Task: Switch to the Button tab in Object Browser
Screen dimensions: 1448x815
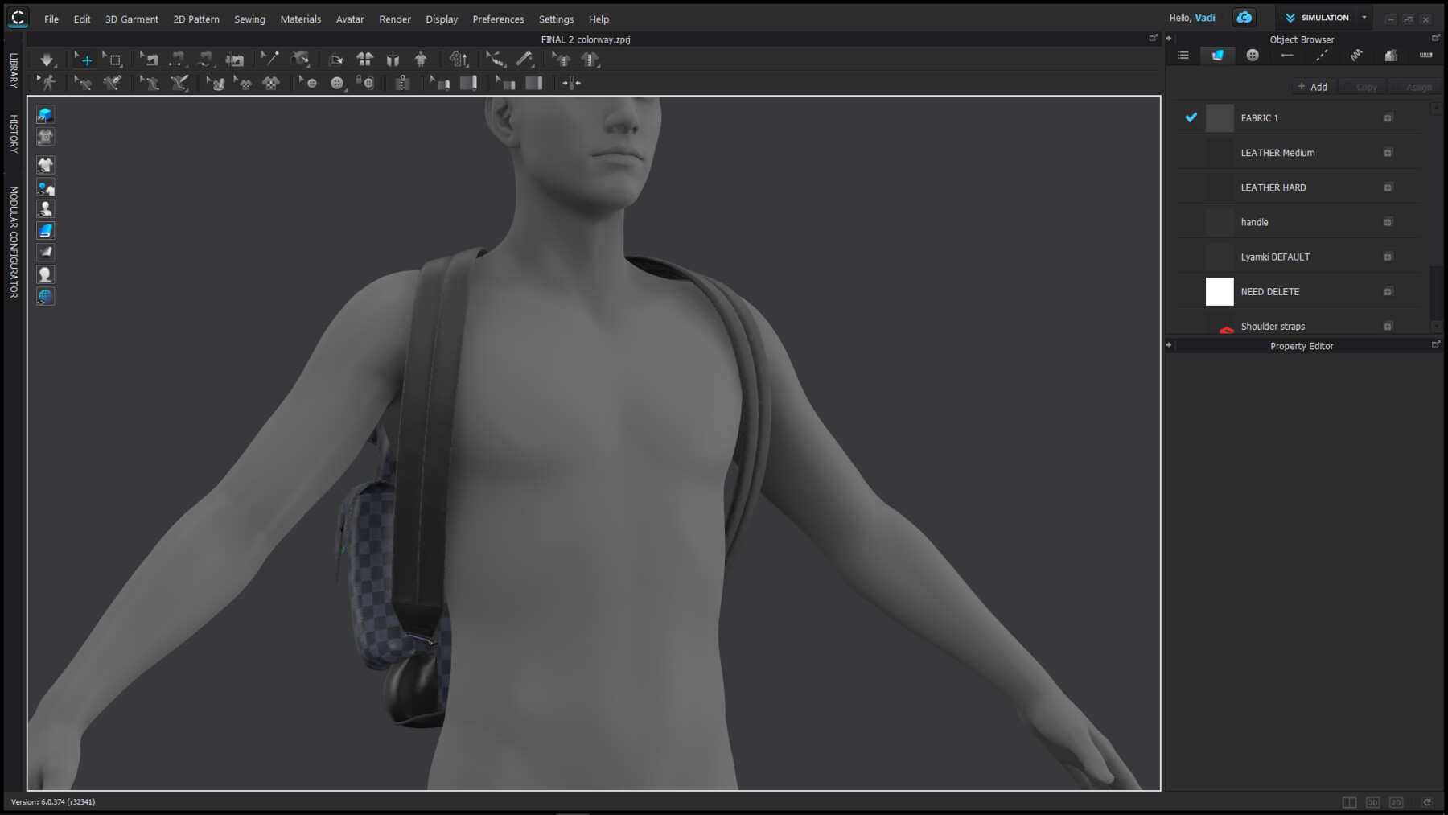Action: pos(1253,55)
